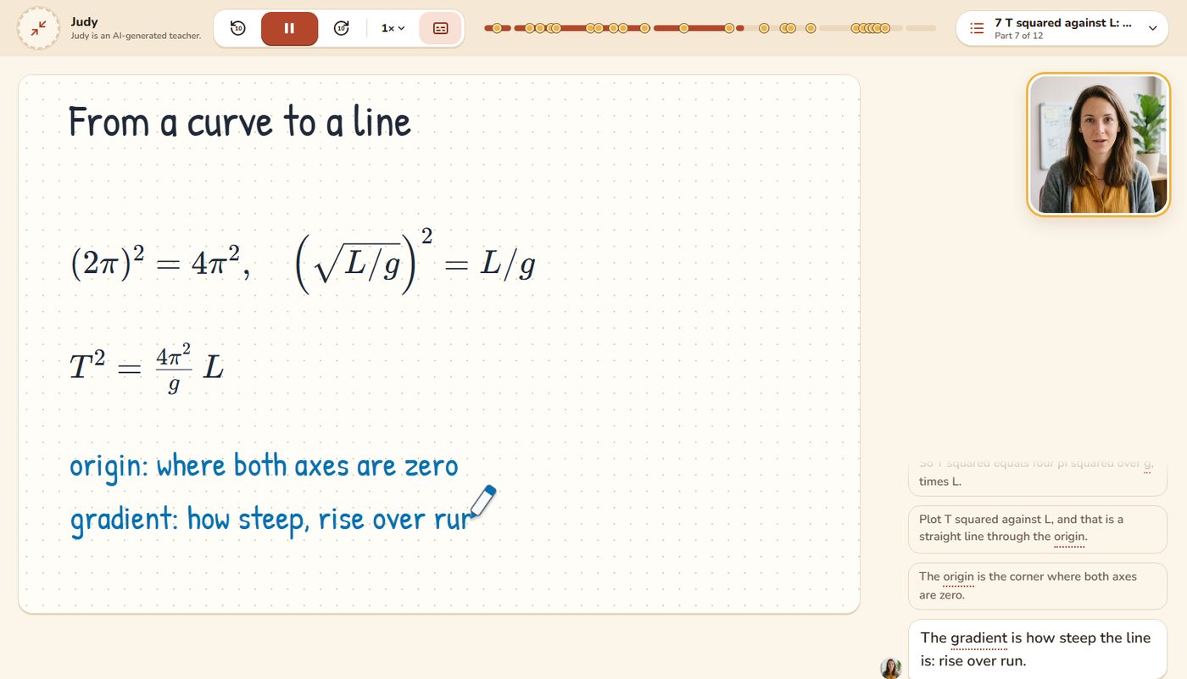Click the (2π)² = 4π² equation
The image size is (1187, 679).
tap(159, 264)
